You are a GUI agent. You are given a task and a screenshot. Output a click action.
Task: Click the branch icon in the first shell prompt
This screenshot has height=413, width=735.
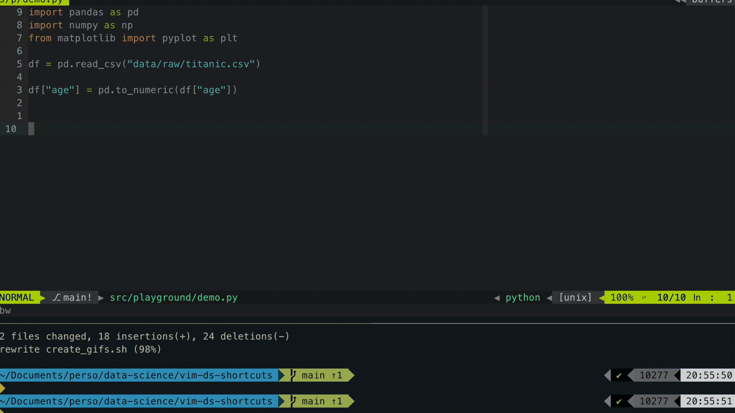coord(293,375)
